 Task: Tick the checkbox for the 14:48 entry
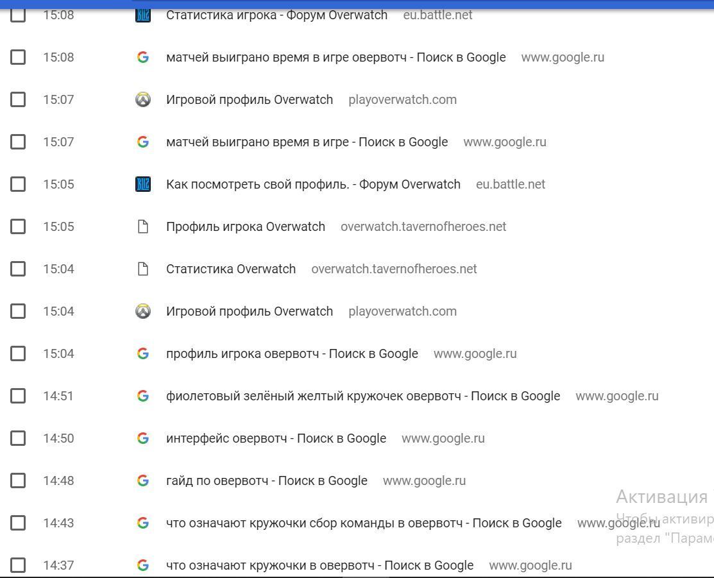click(x=18, y=480)
